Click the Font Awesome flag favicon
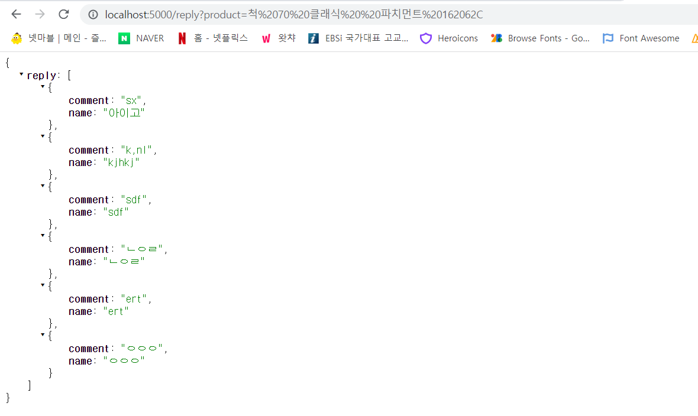This screenshot has width=698, height=416. pos(607,39)
